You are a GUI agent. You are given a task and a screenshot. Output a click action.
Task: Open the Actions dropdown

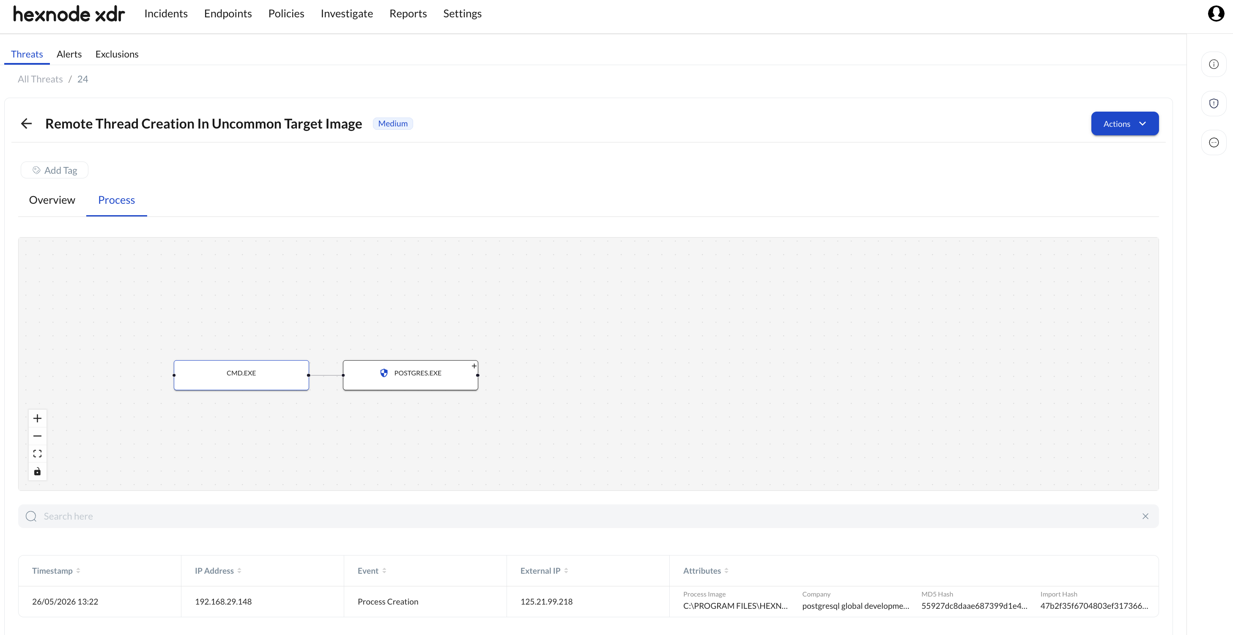click(x=1125, y=124)
